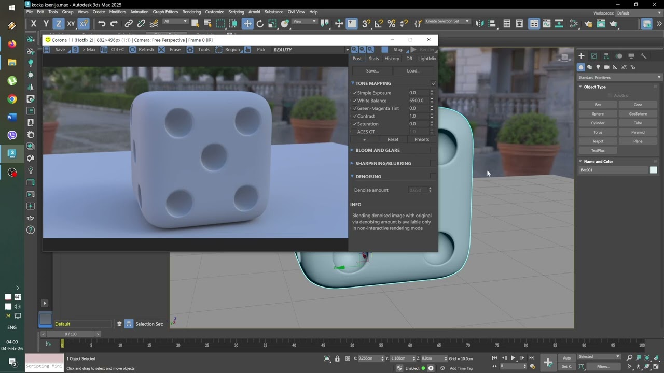Click the Teapot primitive button
Viewport: 664px width, 373px height.
[598, 141]
